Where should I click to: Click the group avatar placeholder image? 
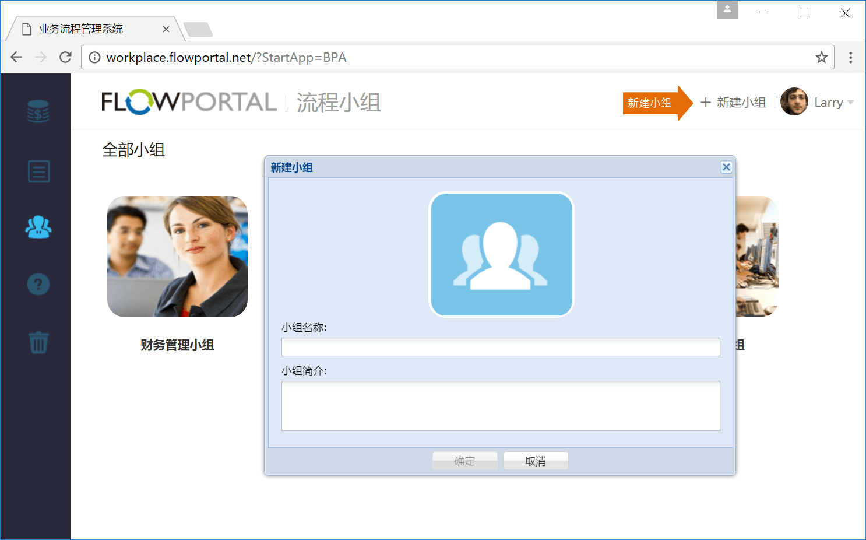tap(501, 255)
